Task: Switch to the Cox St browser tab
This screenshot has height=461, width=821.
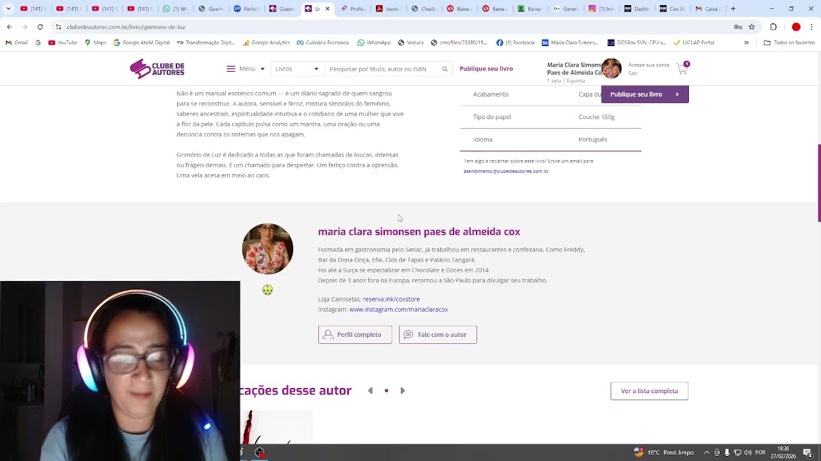Action: [672, 9]
